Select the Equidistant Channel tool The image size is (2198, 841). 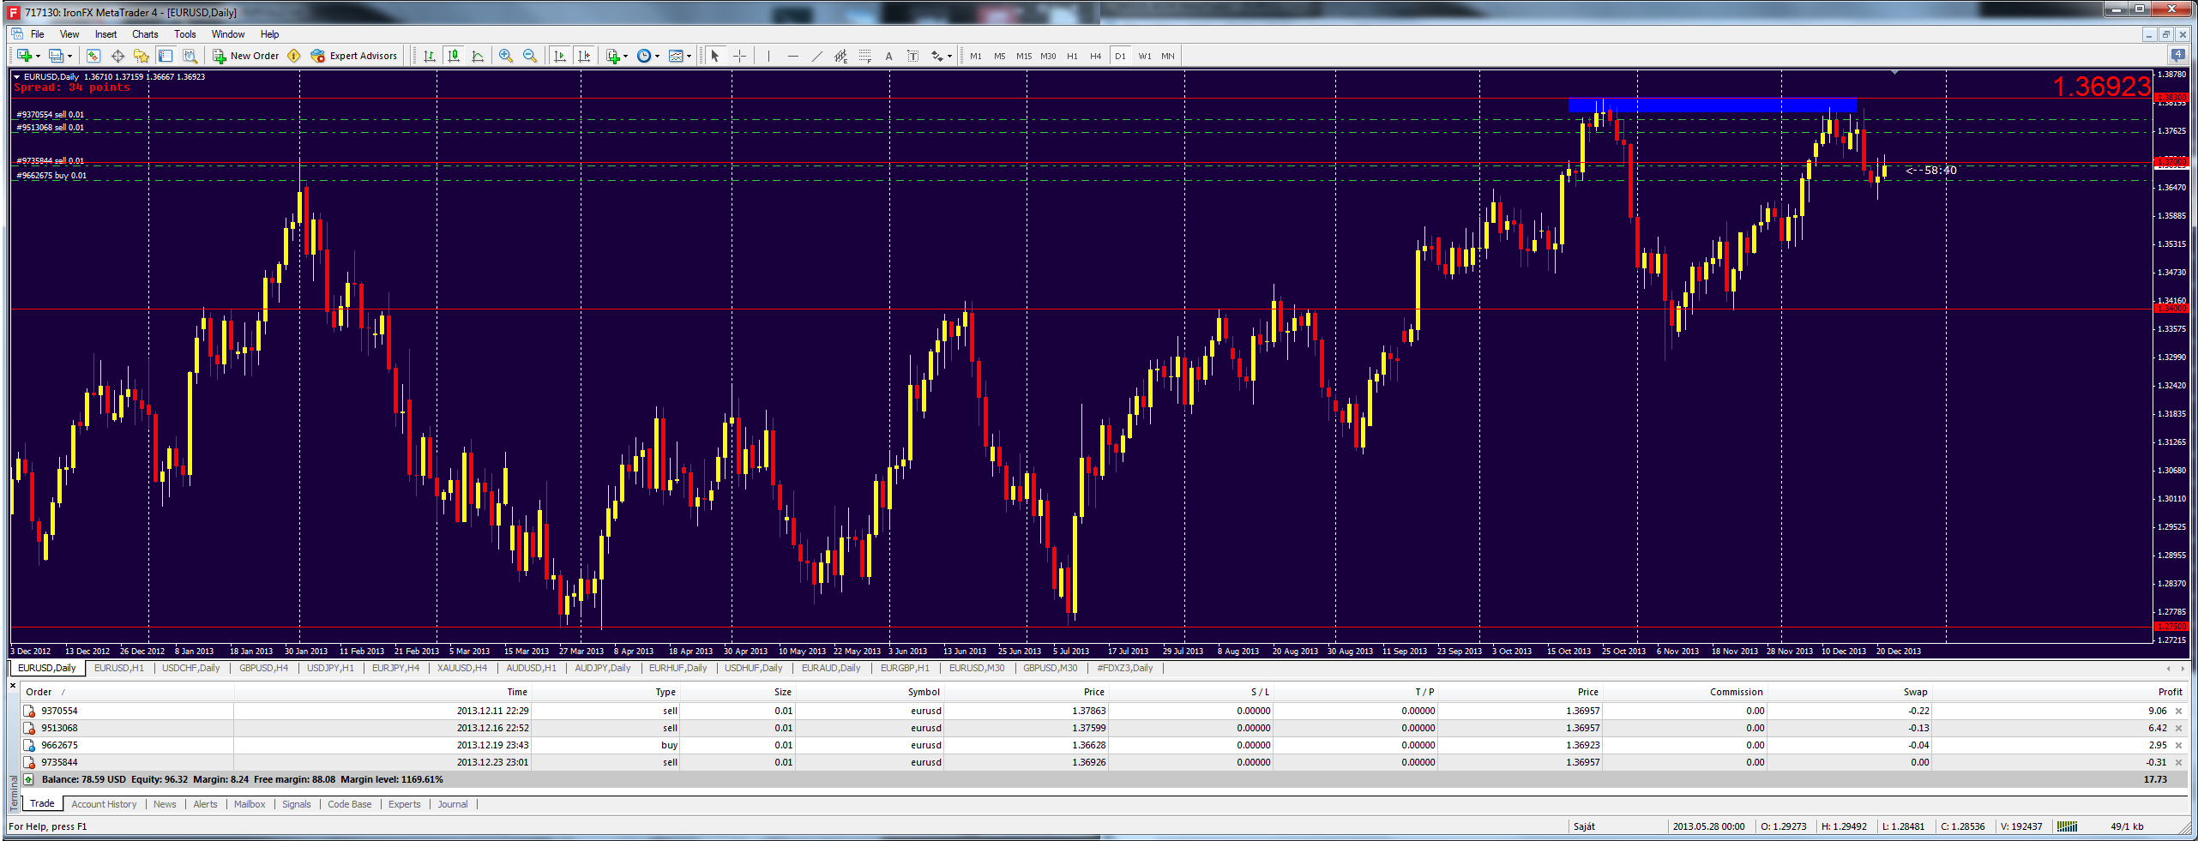[x=841, y=56]
